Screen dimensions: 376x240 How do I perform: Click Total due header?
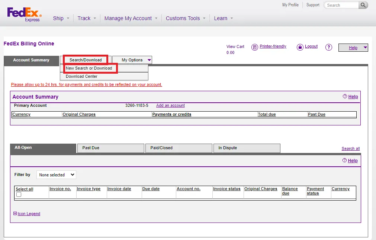pos(267,115)
